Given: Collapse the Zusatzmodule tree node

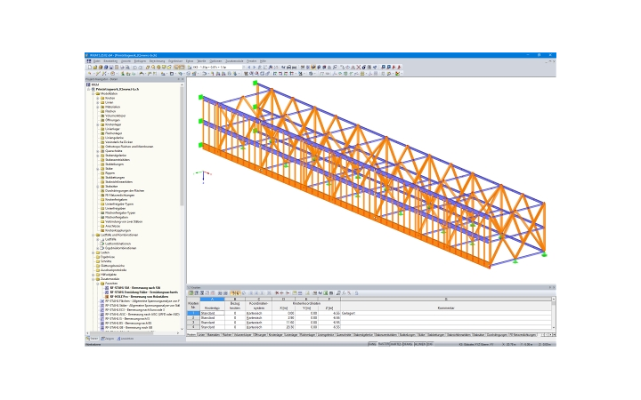Looking at the screenshot, I should (93, 279).
